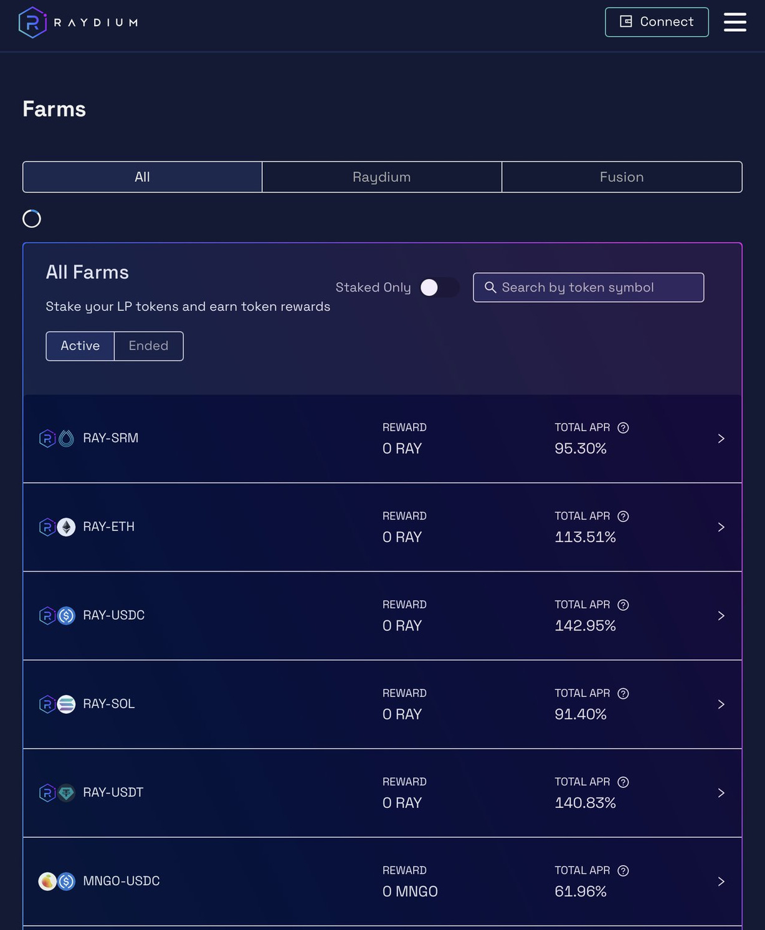The height and width of the screenshot is (930, 765).
Task: Click the 142.95% APR value
Action: click(x=585, y=625)
